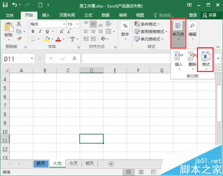Screen dimensions: 223x176
Task: Toggle middle vertical alignment
Action: 93,24
